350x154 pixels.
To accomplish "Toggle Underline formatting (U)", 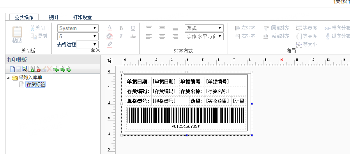I will tap(133, 28).
